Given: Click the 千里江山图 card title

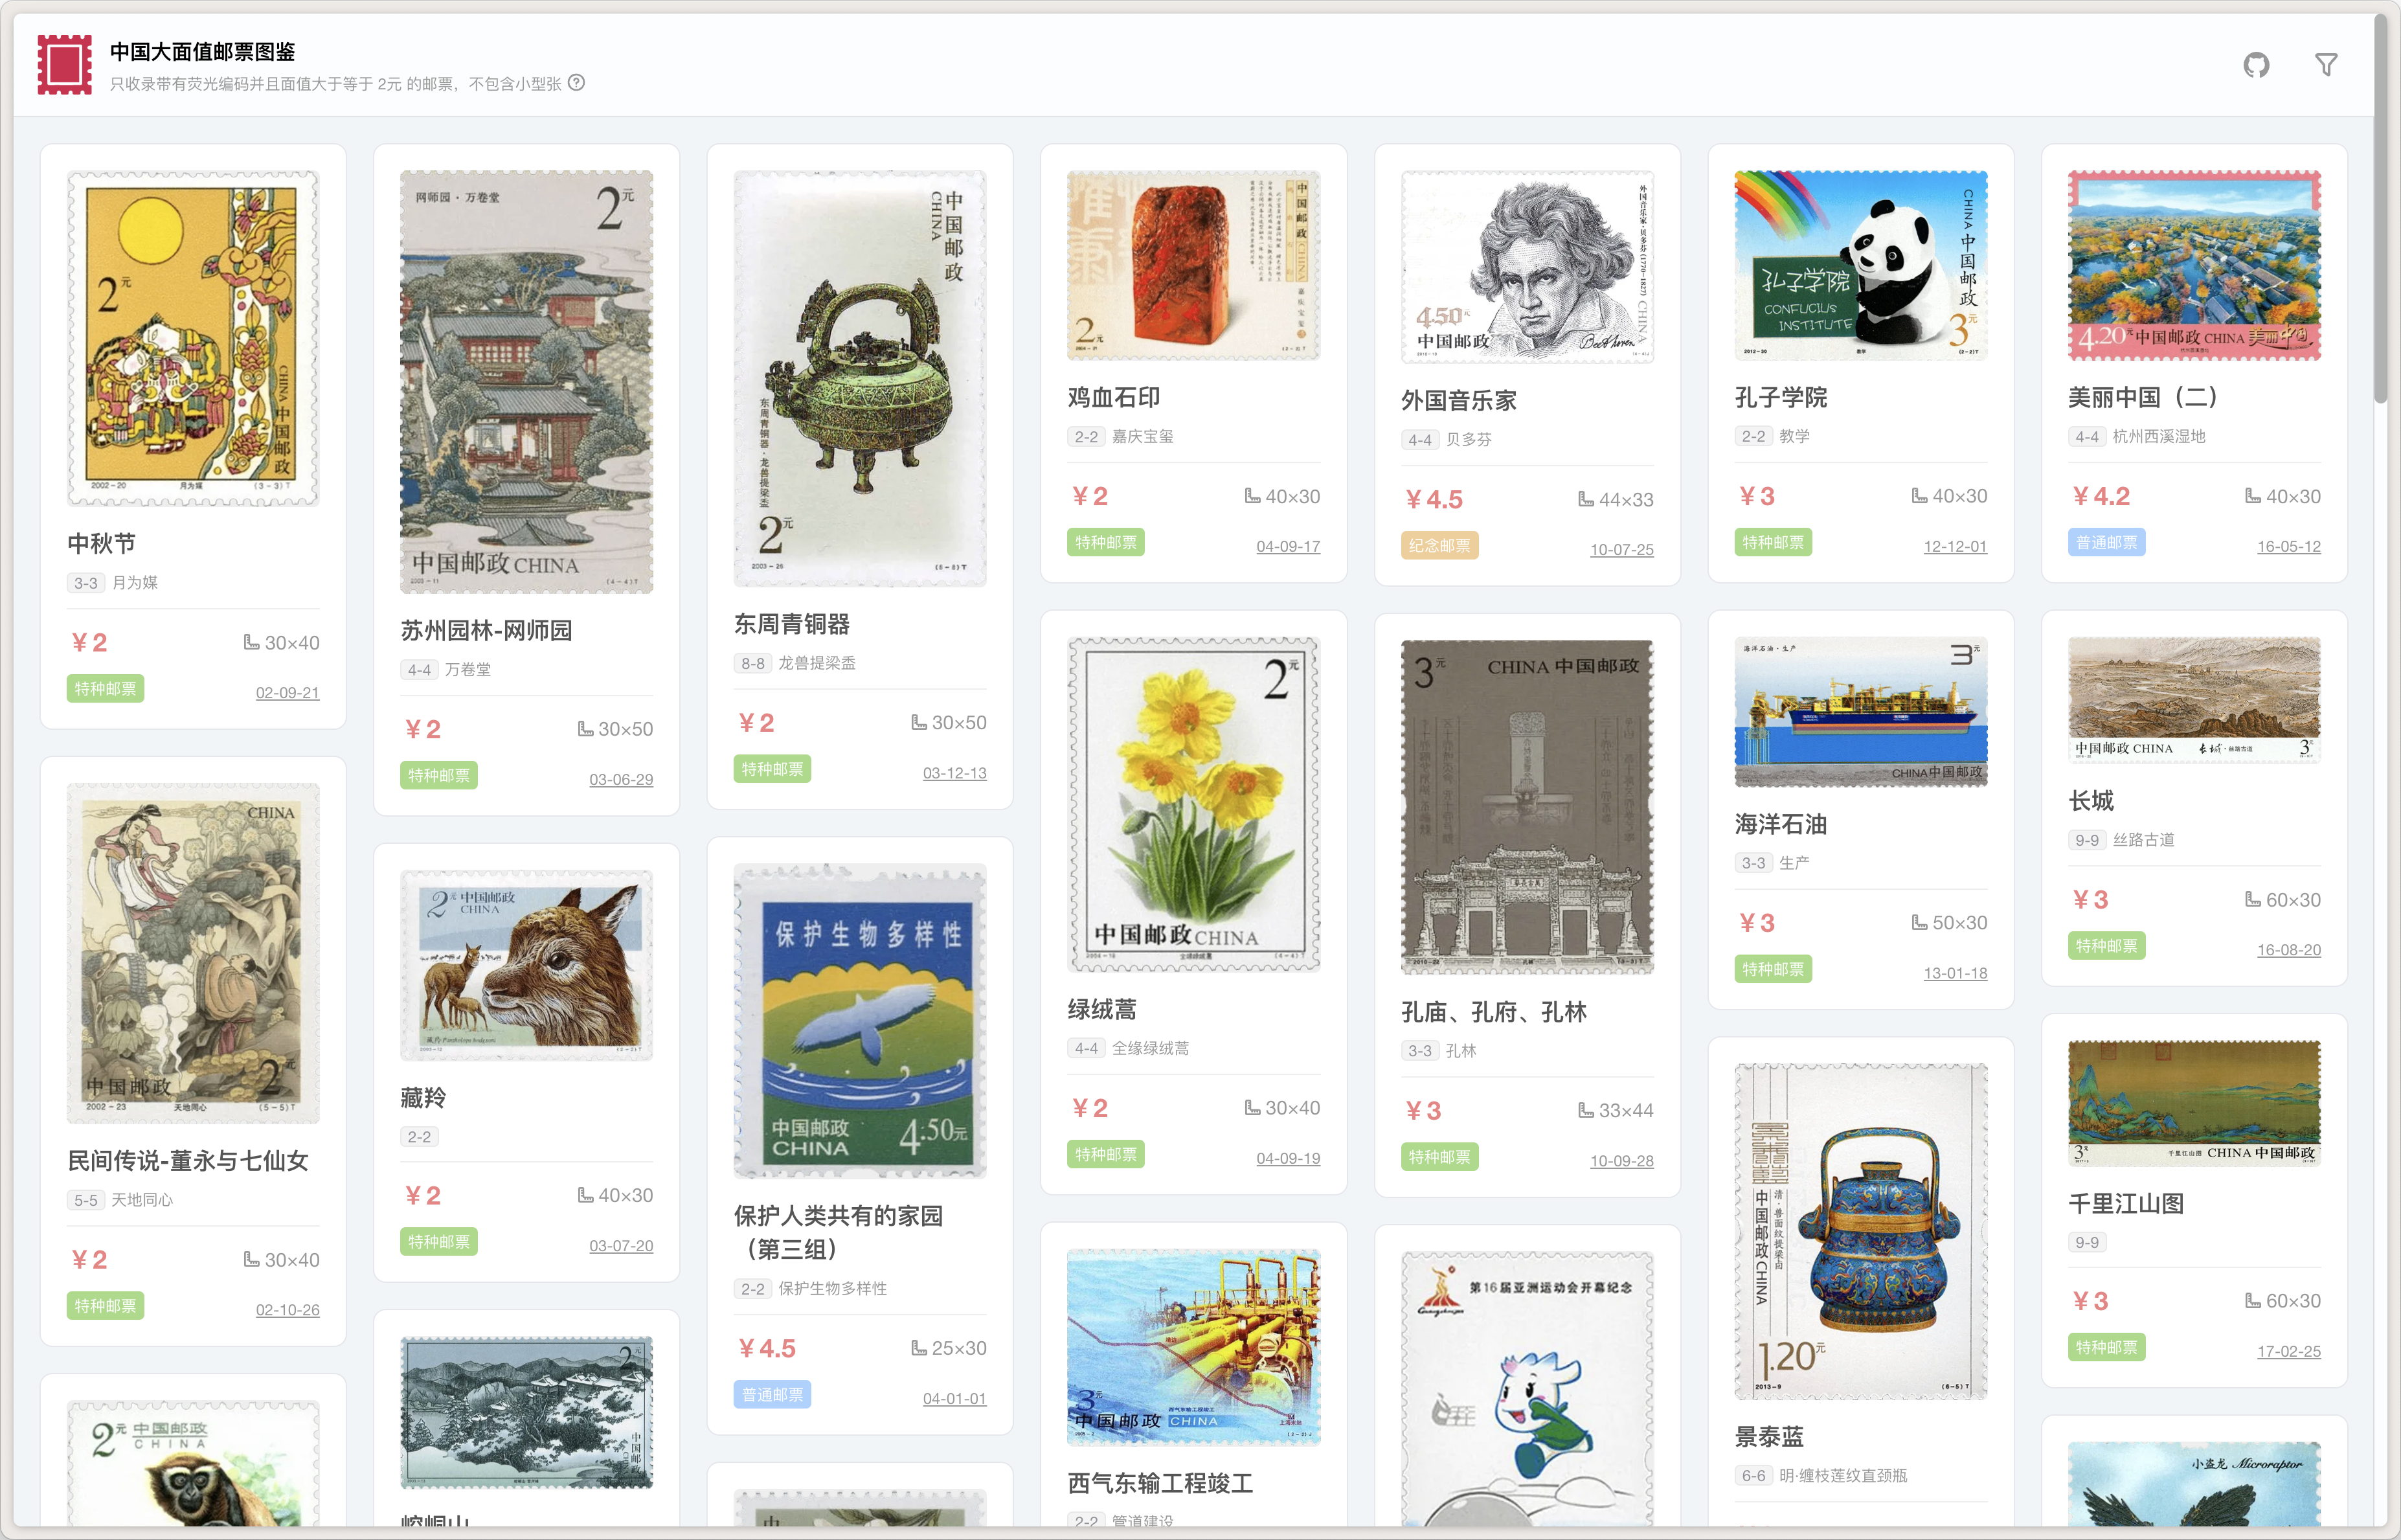Looking at the screenshot, I should (x=2125, y=1204).
